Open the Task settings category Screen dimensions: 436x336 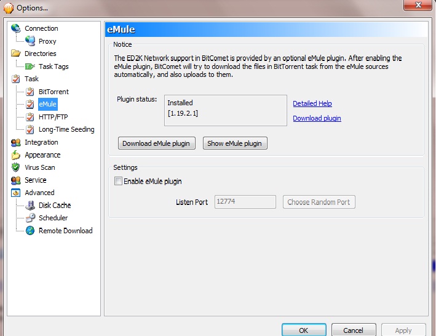coord(31,79)
